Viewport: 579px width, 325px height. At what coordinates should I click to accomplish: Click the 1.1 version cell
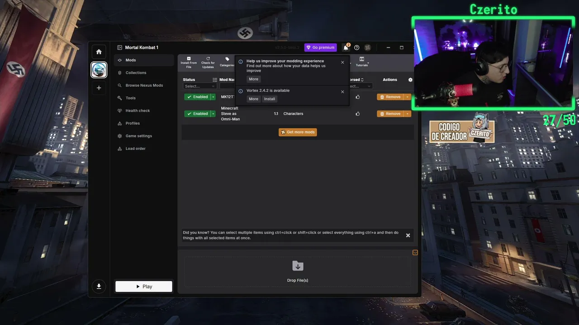click(276, 114)
